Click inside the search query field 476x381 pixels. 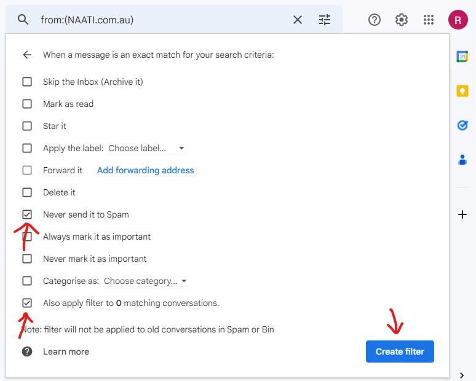160,20
